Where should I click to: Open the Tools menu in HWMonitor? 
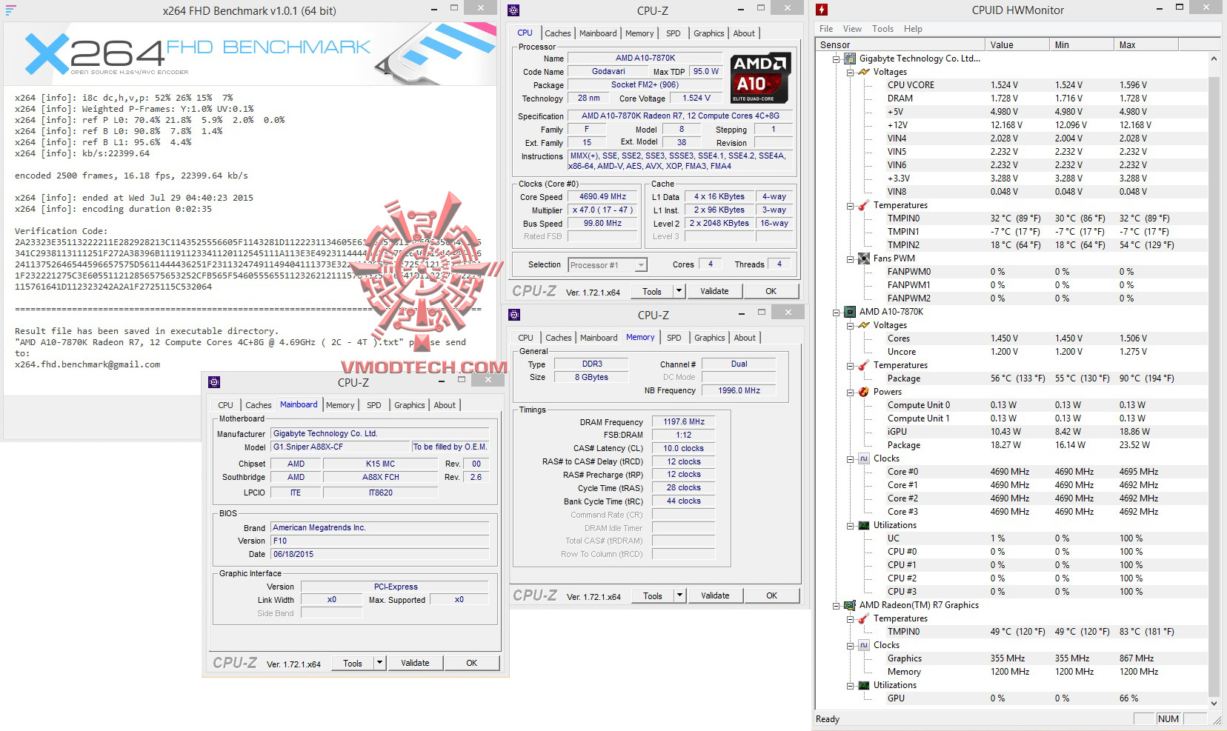point(882,29)
